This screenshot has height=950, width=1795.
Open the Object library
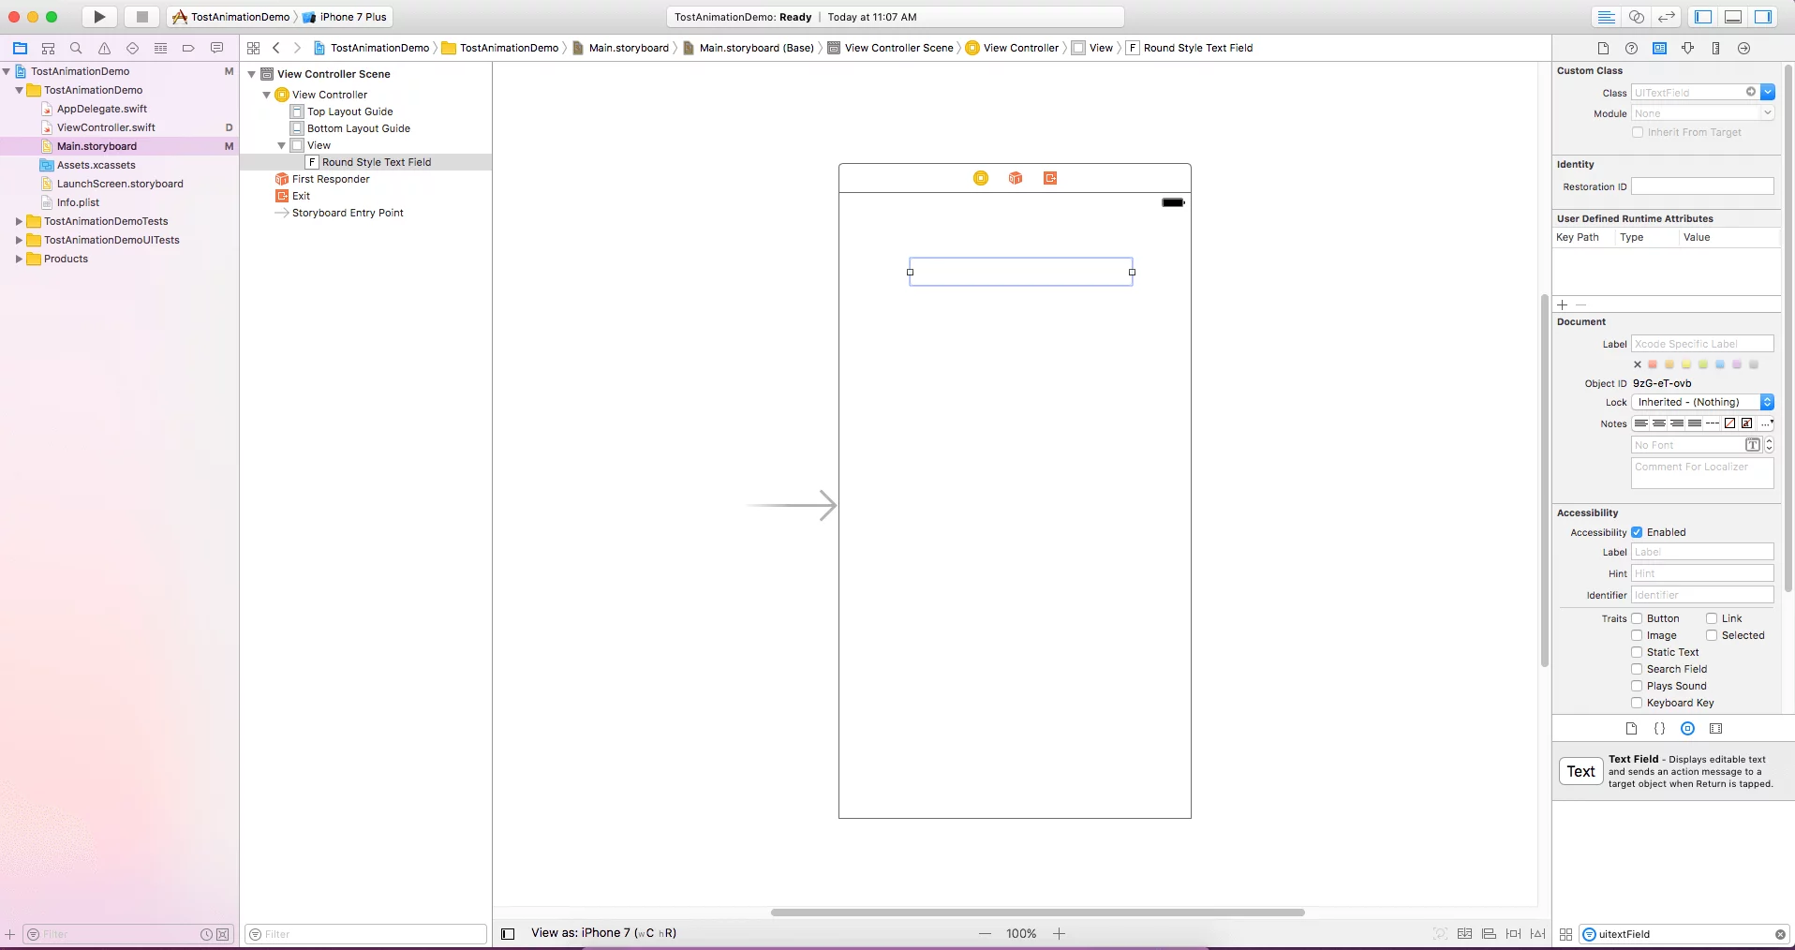[x=1687, y=728]
